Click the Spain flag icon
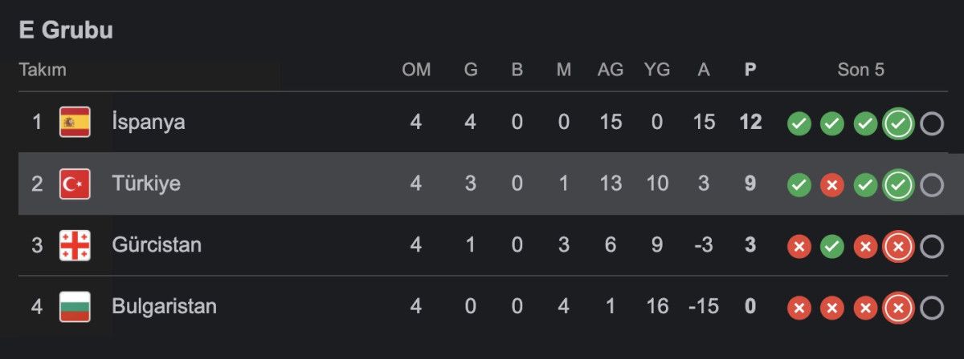The image size is (964, 359). click(x=75, y=123)
